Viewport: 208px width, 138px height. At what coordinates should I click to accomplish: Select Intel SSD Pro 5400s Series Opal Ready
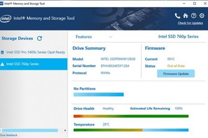click(34, 52)
